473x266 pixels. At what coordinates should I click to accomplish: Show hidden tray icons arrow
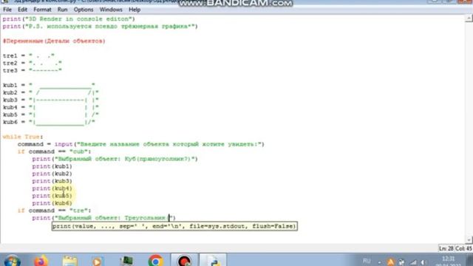click(x=379, y=262)
